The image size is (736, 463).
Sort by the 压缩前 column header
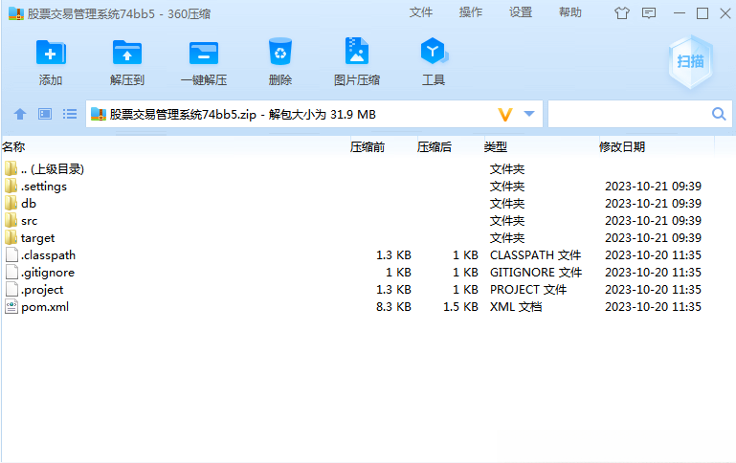(x=368, y=147)
